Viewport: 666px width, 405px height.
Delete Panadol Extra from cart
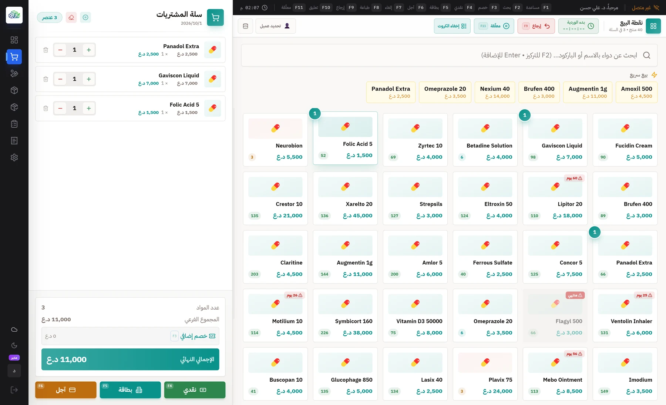point(46,50)
